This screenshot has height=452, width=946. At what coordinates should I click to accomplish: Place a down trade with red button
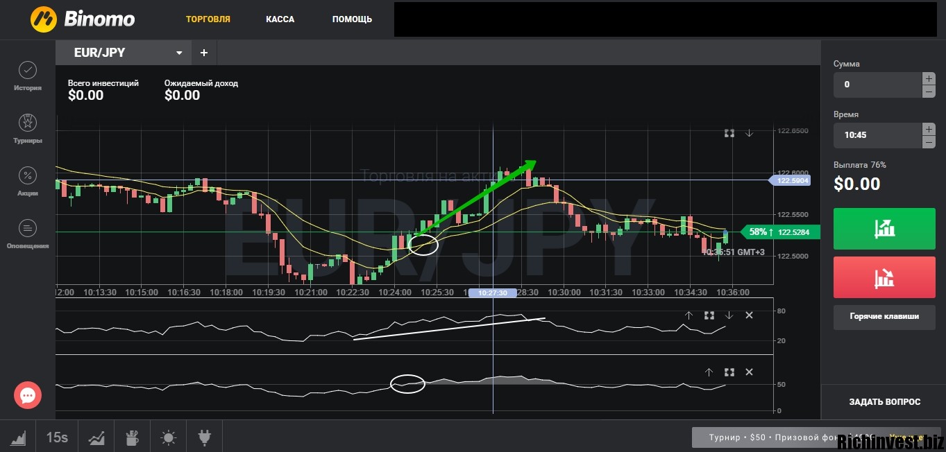coord(884,277)
